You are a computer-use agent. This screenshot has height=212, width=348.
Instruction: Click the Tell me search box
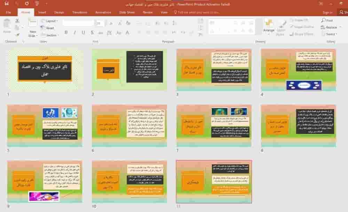click(x=196, y=12)
